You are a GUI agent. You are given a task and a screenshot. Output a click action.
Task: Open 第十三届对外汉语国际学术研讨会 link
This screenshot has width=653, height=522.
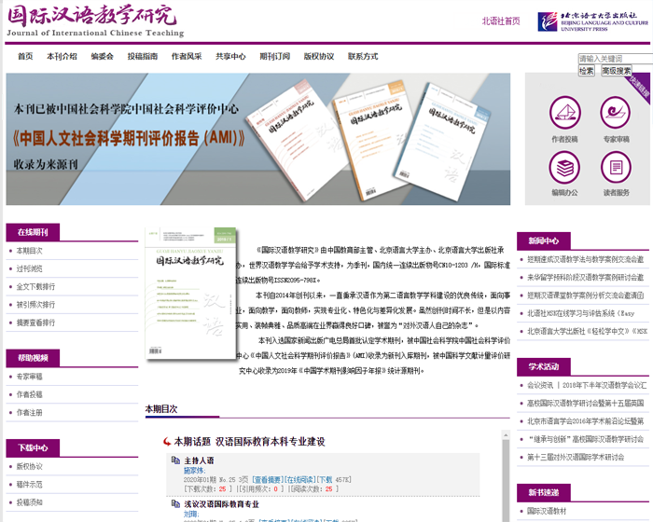(576, 457)
